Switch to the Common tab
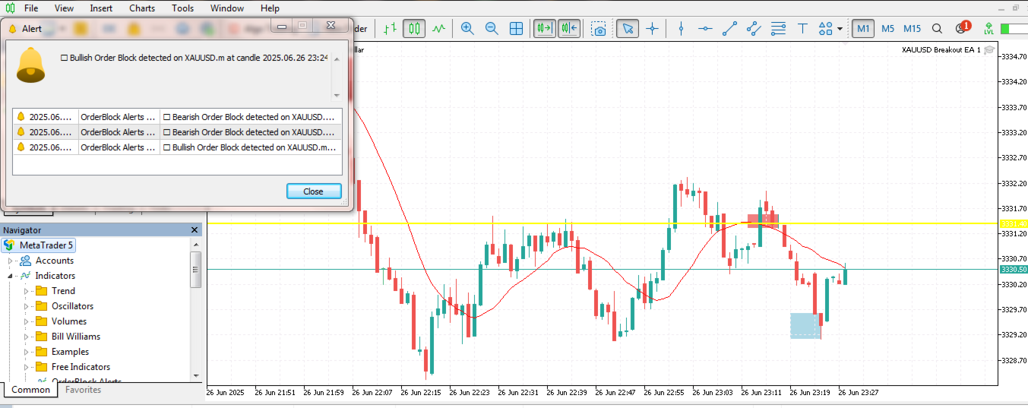 (x=31, y=390)
